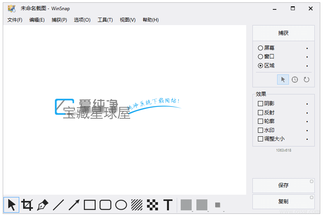This screenshot has width=323, height=217.
Task: Select the Arrow line tool
Action: (74, 205)
